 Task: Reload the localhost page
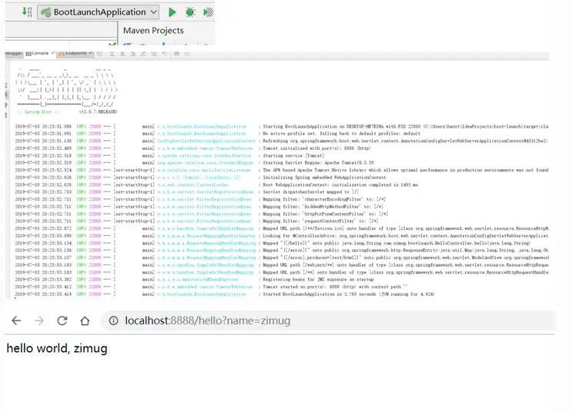click(x=62, y=321)
